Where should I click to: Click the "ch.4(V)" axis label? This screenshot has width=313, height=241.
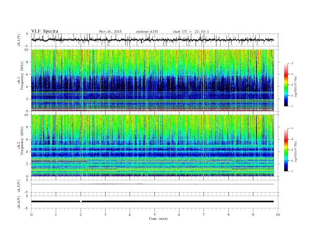click(x=19, y=202)
